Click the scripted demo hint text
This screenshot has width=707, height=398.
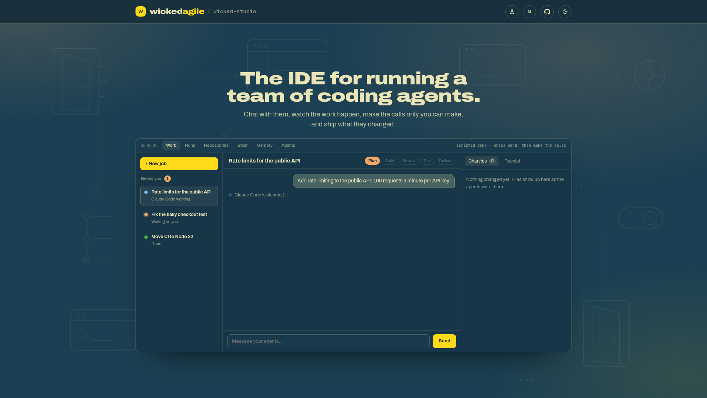511,146
